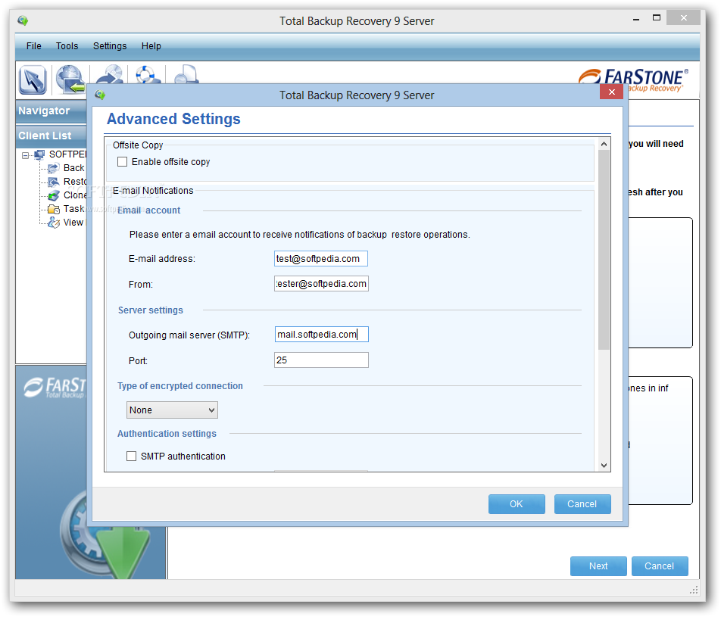Screen dimensions: 721x617
Task: Click the Restore tree node icon
Action: tap(54, 182)
